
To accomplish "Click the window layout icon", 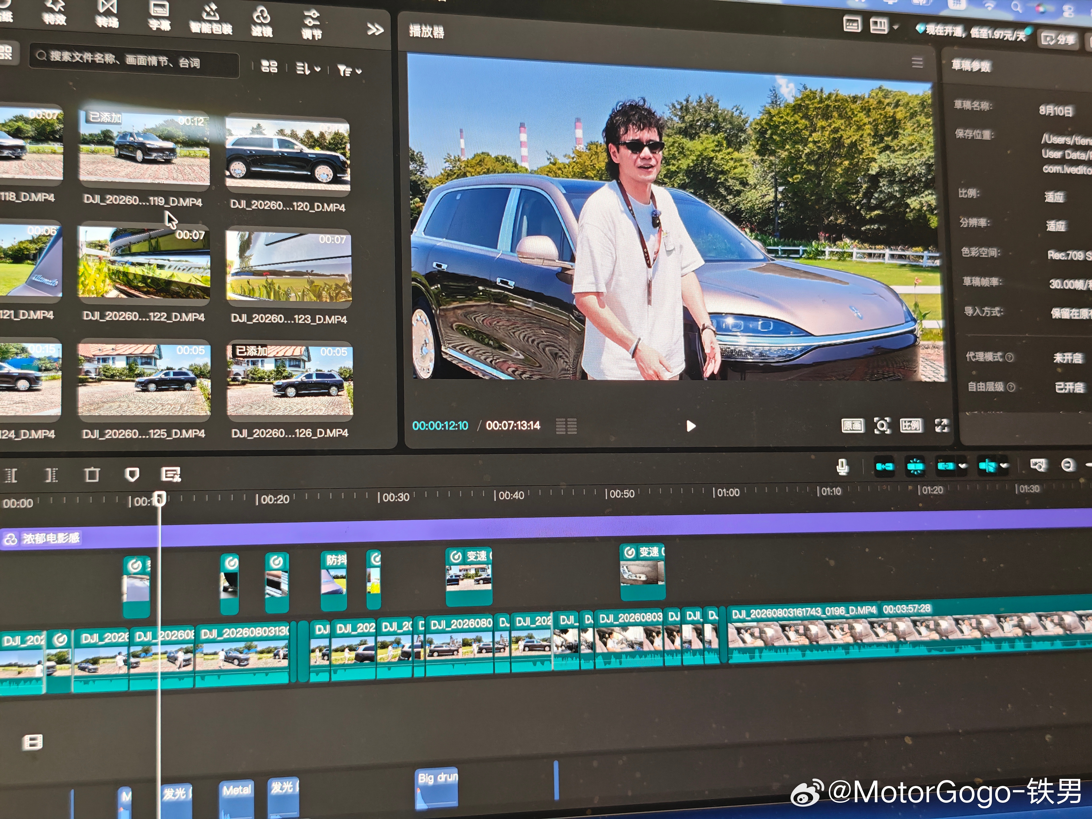I will coord(879,25).
